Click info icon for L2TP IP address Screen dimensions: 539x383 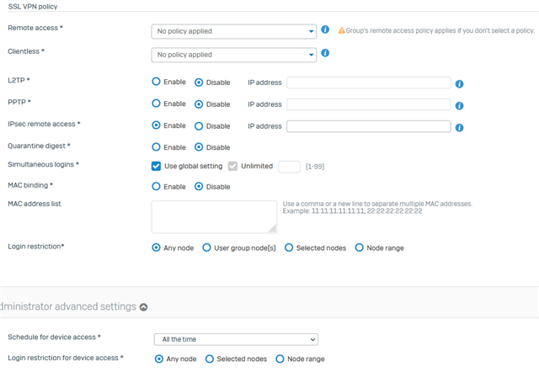pyautogui.click(x=459, y=83)
